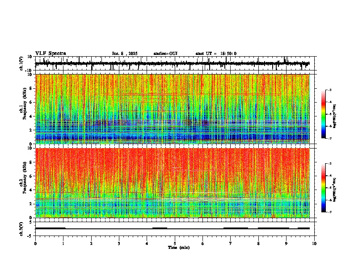The width and height of the screenshot is (354, 273).
Task: Click the "-4" tick on ch.2 color bar
Action: (329, 176)
